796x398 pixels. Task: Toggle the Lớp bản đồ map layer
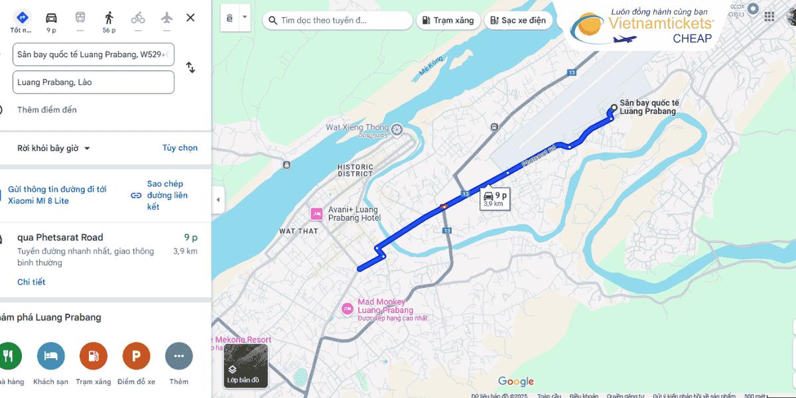(x=246, y=365)
